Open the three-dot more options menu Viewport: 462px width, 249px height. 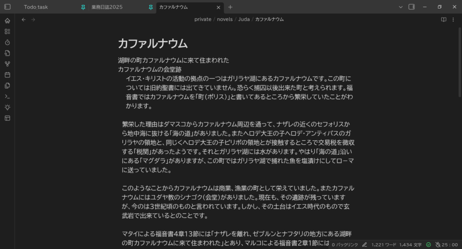coord(453,19)
